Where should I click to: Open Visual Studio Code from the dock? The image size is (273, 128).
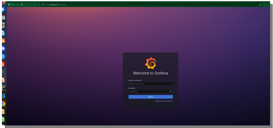[x=3, y=96]
